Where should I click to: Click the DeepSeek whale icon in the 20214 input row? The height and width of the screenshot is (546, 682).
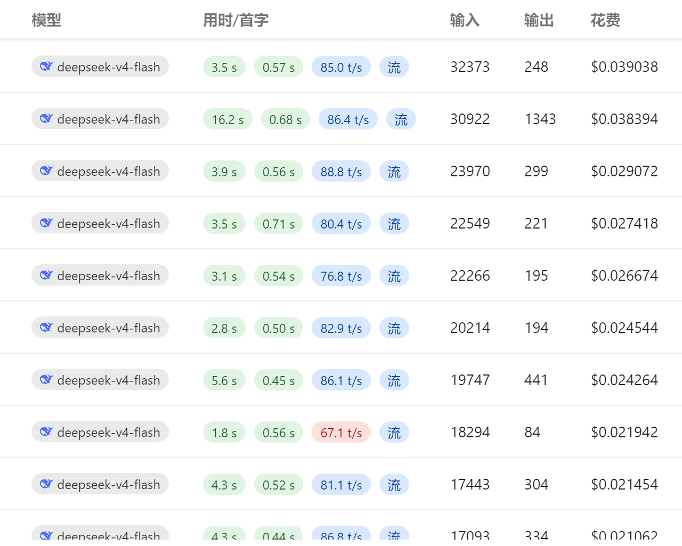click(46, 328)
